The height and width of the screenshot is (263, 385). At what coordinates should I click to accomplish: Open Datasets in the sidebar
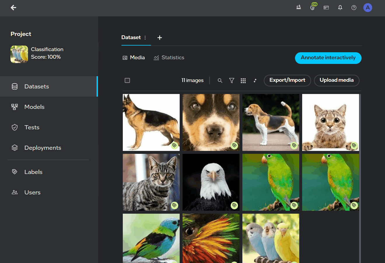click(48, 86)
